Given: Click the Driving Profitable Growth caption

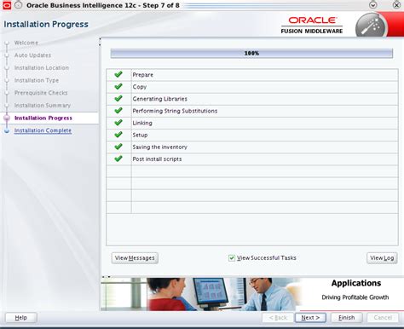Looking at the screenshot, I should [x=355, y=297].
